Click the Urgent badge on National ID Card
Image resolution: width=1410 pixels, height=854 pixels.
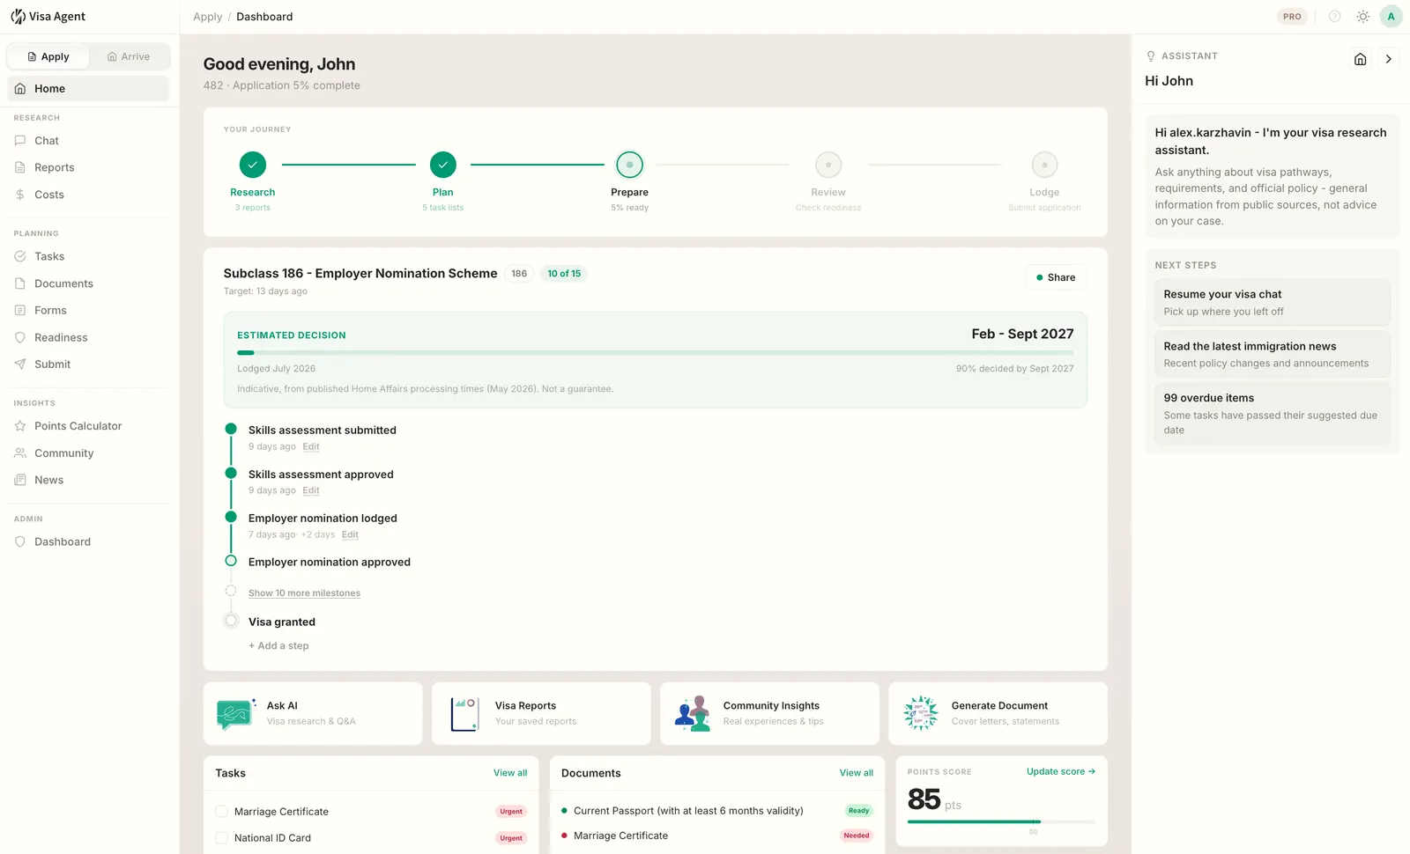pos(511,838)
